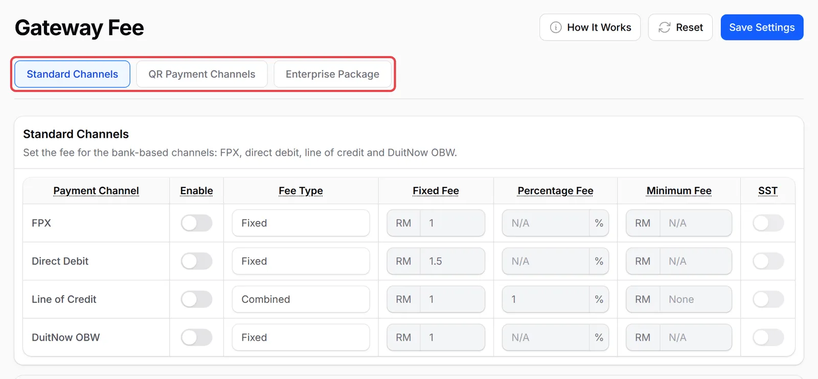This screenshot has width=818, height=379.
Task: Click the Percentage Fee column header
Action: pos(555,191)
